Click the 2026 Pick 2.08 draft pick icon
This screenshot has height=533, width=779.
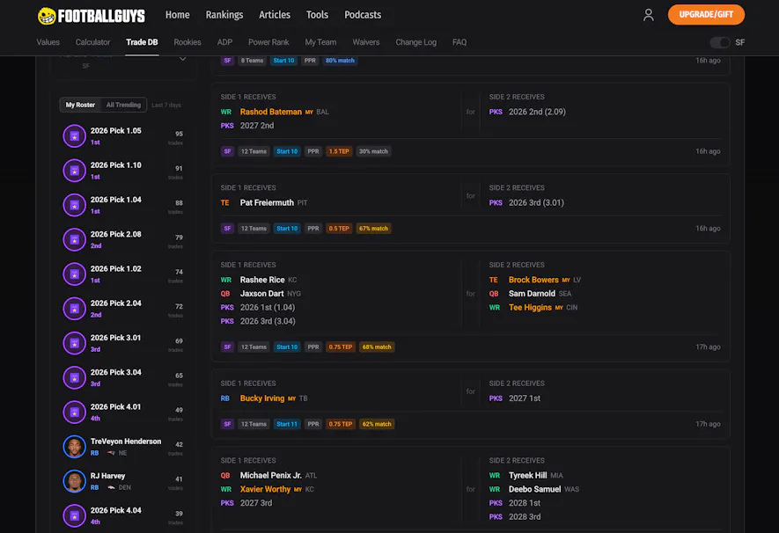pos(74,239)
